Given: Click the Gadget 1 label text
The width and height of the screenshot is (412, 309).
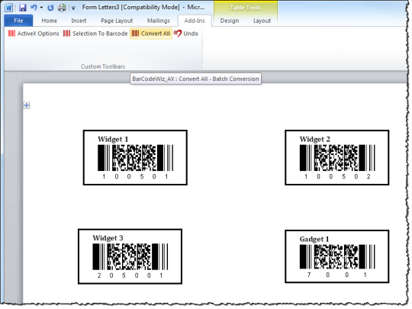Looking at the screenshot, I should click(314, 239).
